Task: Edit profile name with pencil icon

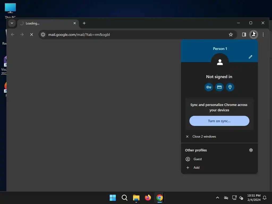Action: click(x=250, y=57)
